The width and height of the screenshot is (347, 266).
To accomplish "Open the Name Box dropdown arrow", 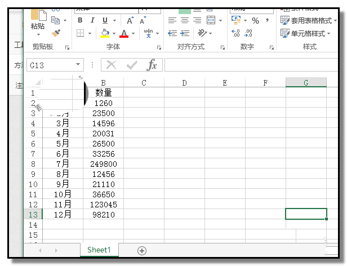I will (77, 65).
